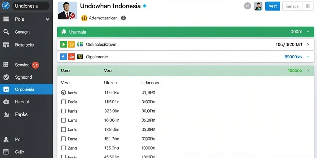The image size is (317, 158).
Task: Click the black coin icon in Opcimanio row
Action: point(80,57)
